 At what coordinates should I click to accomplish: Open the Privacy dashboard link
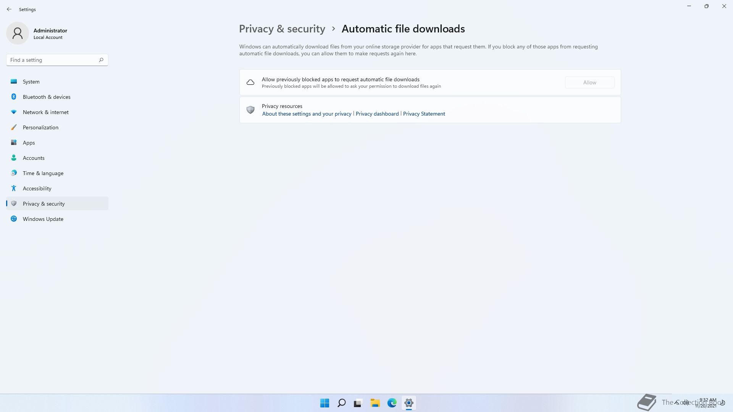(x=377, y=114)
